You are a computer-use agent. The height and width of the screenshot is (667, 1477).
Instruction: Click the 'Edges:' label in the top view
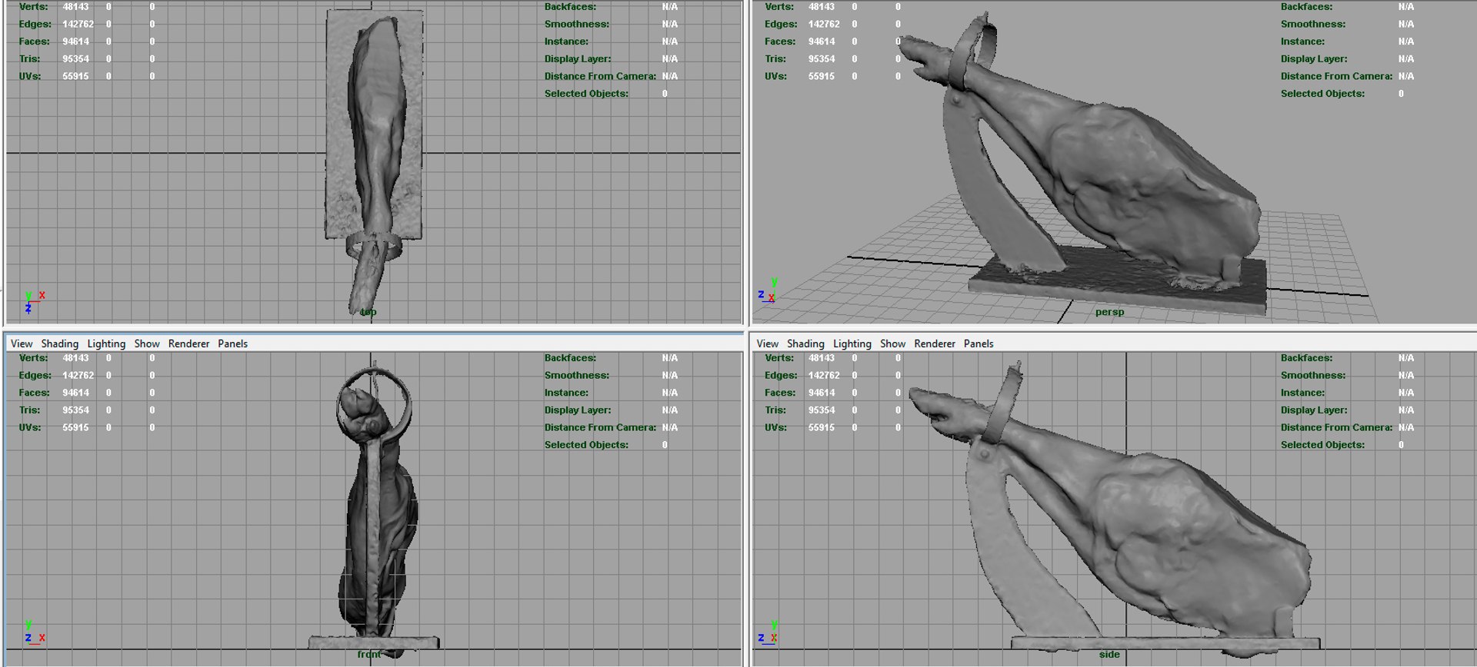[x=35, y=24]
